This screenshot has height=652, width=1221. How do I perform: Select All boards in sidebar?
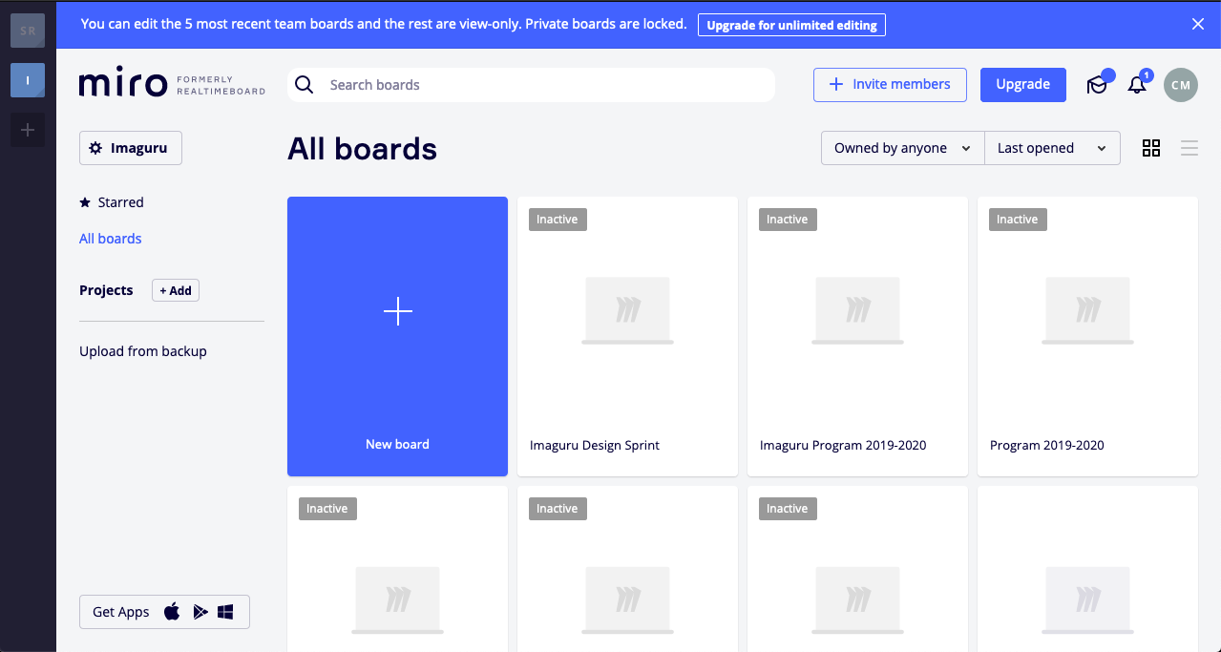point(111,239)
